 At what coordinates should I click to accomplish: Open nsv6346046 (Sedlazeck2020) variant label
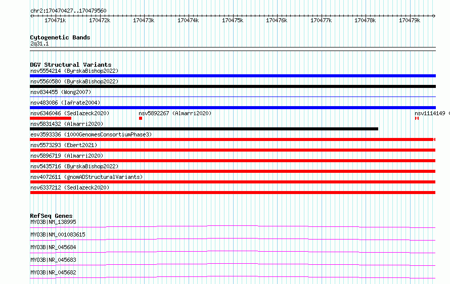(70, 113)
